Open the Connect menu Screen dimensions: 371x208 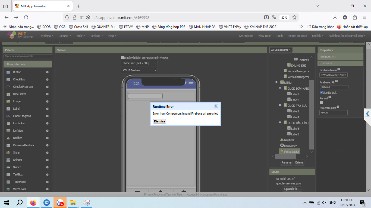[64, 36]
